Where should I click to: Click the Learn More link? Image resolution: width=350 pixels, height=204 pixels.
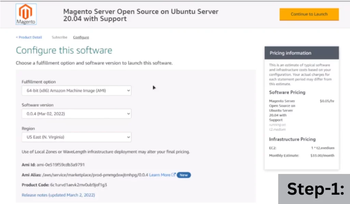click(x=160, y=175)
